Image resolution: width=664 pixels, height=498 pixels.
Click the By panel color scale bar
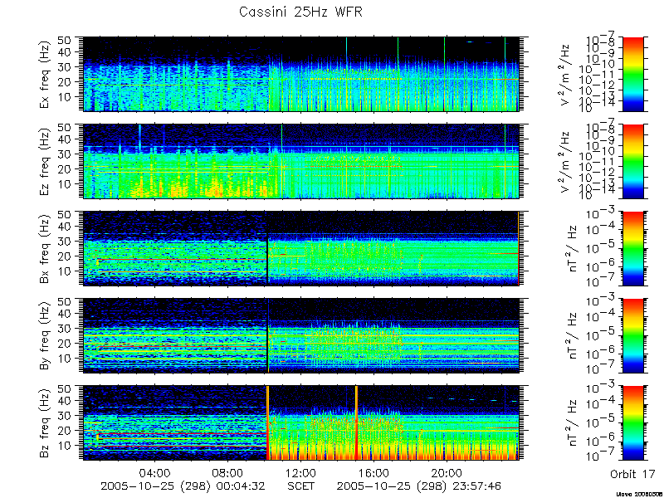(x=632, y=336)
